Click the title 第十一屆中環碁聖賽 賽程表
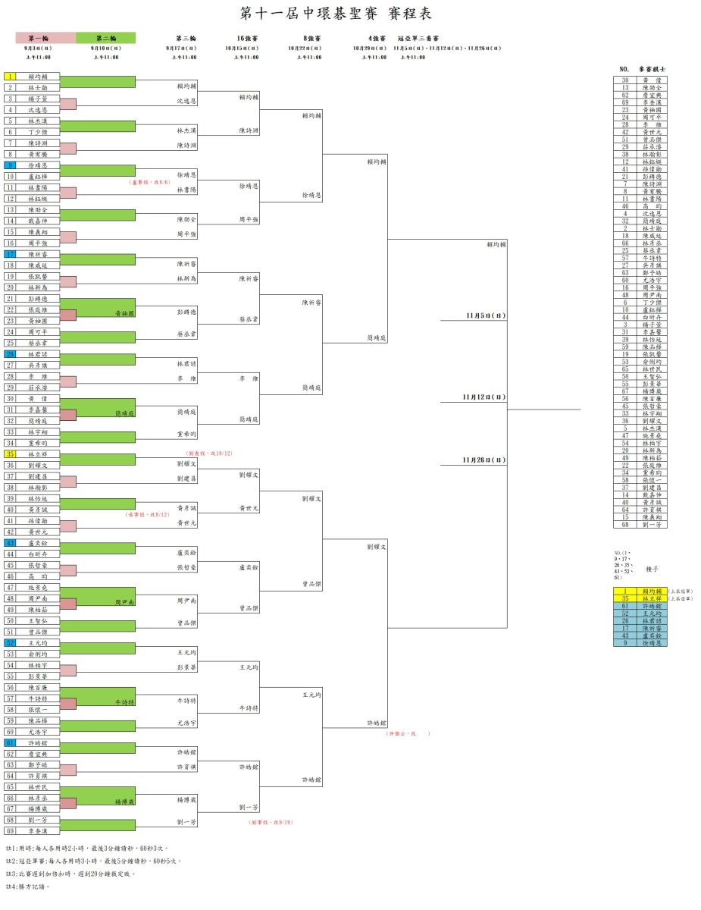701x910 pixels. point(336,13)
